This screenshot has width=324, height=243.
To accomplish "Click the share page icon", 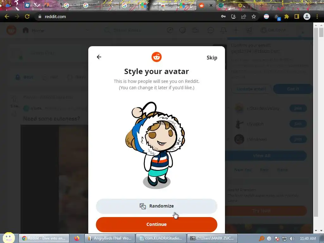I will click(x=244, y=16).
